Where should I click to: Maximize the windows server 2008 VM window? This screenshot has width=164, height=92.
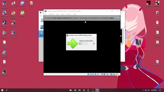click(x=112, y=11)
